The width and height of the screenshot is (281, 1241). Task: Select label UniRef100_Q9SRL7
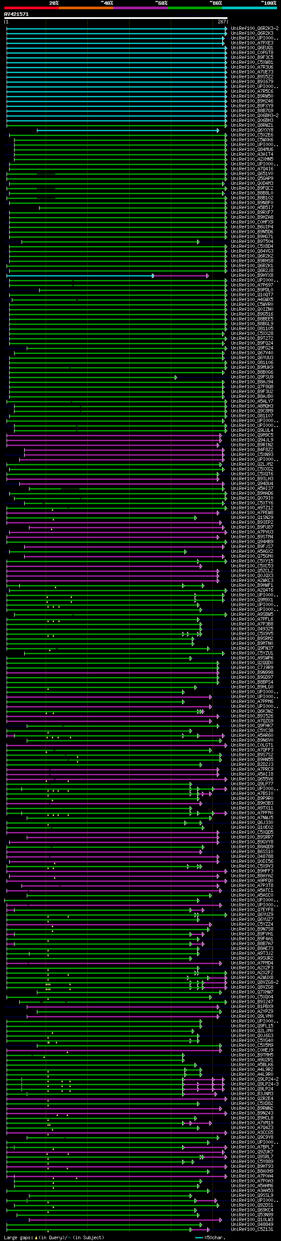(252, 1156)
